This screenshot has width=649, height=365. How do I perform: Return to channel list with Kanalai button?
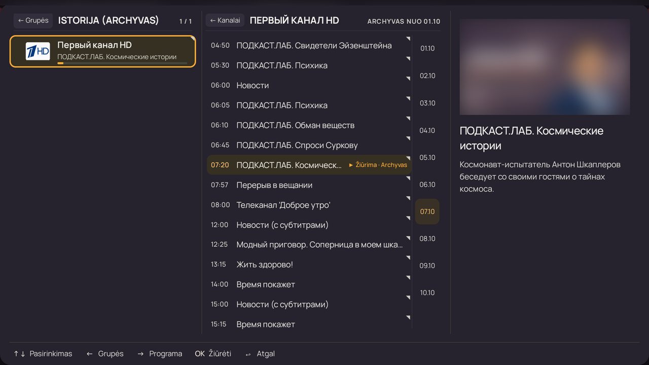[x=225, y=20]
